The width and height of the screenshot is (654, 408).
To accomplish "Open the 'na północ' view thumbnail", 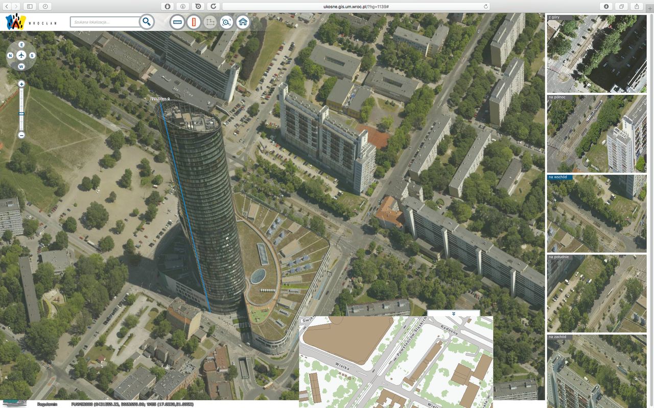I will (x=596, y=134).
